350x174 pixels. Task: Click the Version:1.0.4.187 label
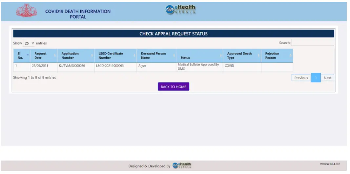(x=330, y=164)
